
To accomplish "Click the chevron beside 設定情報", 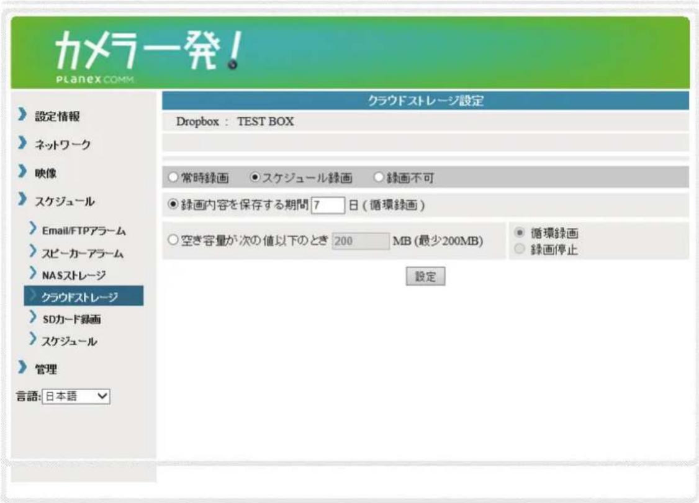I will [x=22, y=114].
